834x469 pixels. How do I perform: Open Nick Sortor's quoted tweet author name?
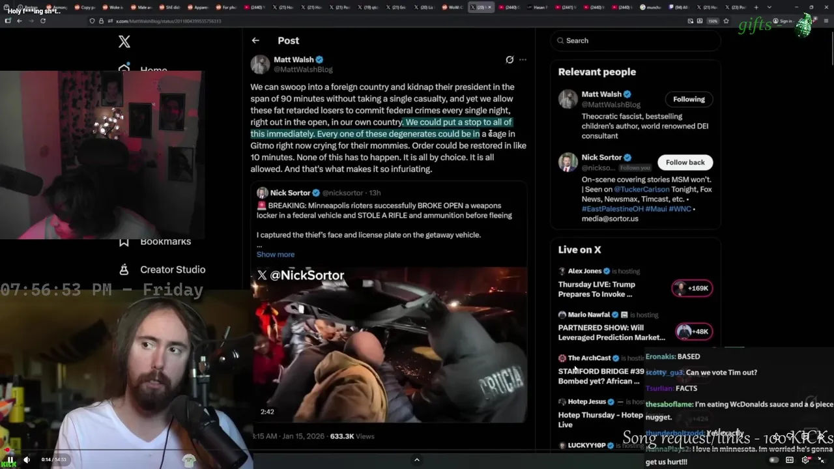coord(290,193)
